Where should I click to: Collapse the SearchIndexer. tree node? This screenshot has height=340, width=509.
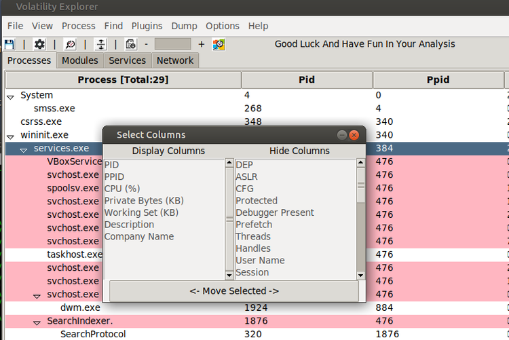pyautogui.click(x=37, y=323)
